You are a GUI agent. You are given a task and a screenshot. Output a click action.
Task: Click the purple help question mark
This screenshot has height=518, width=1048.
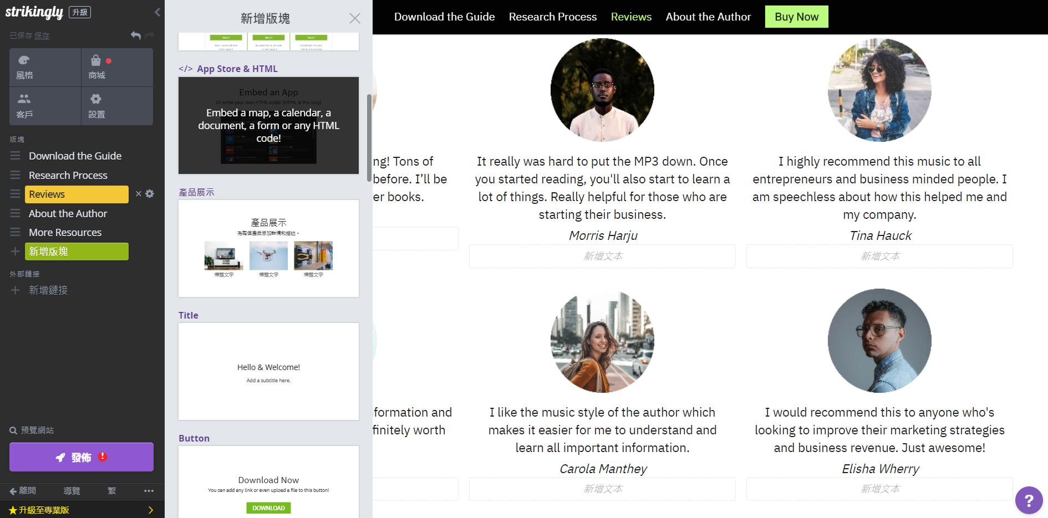[x=1029, y=500]
